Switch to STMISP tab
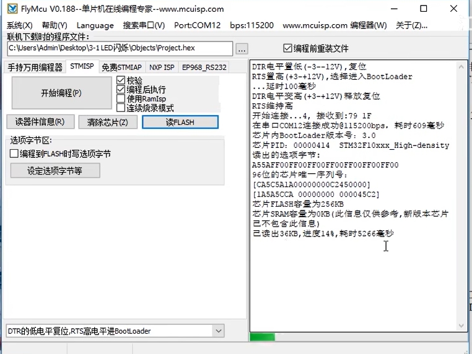 click(x=82, y=66)
